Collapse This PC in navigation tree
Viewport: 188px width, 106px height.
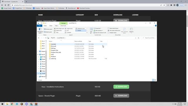pos(38,54)
